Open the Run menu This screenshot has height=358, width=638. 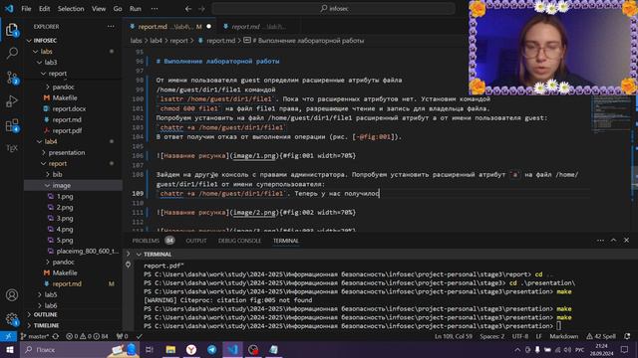(136, 9)
